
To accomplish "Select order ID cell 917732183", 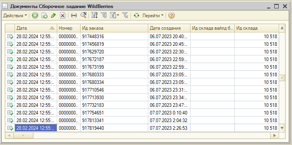I will (114, 105).
